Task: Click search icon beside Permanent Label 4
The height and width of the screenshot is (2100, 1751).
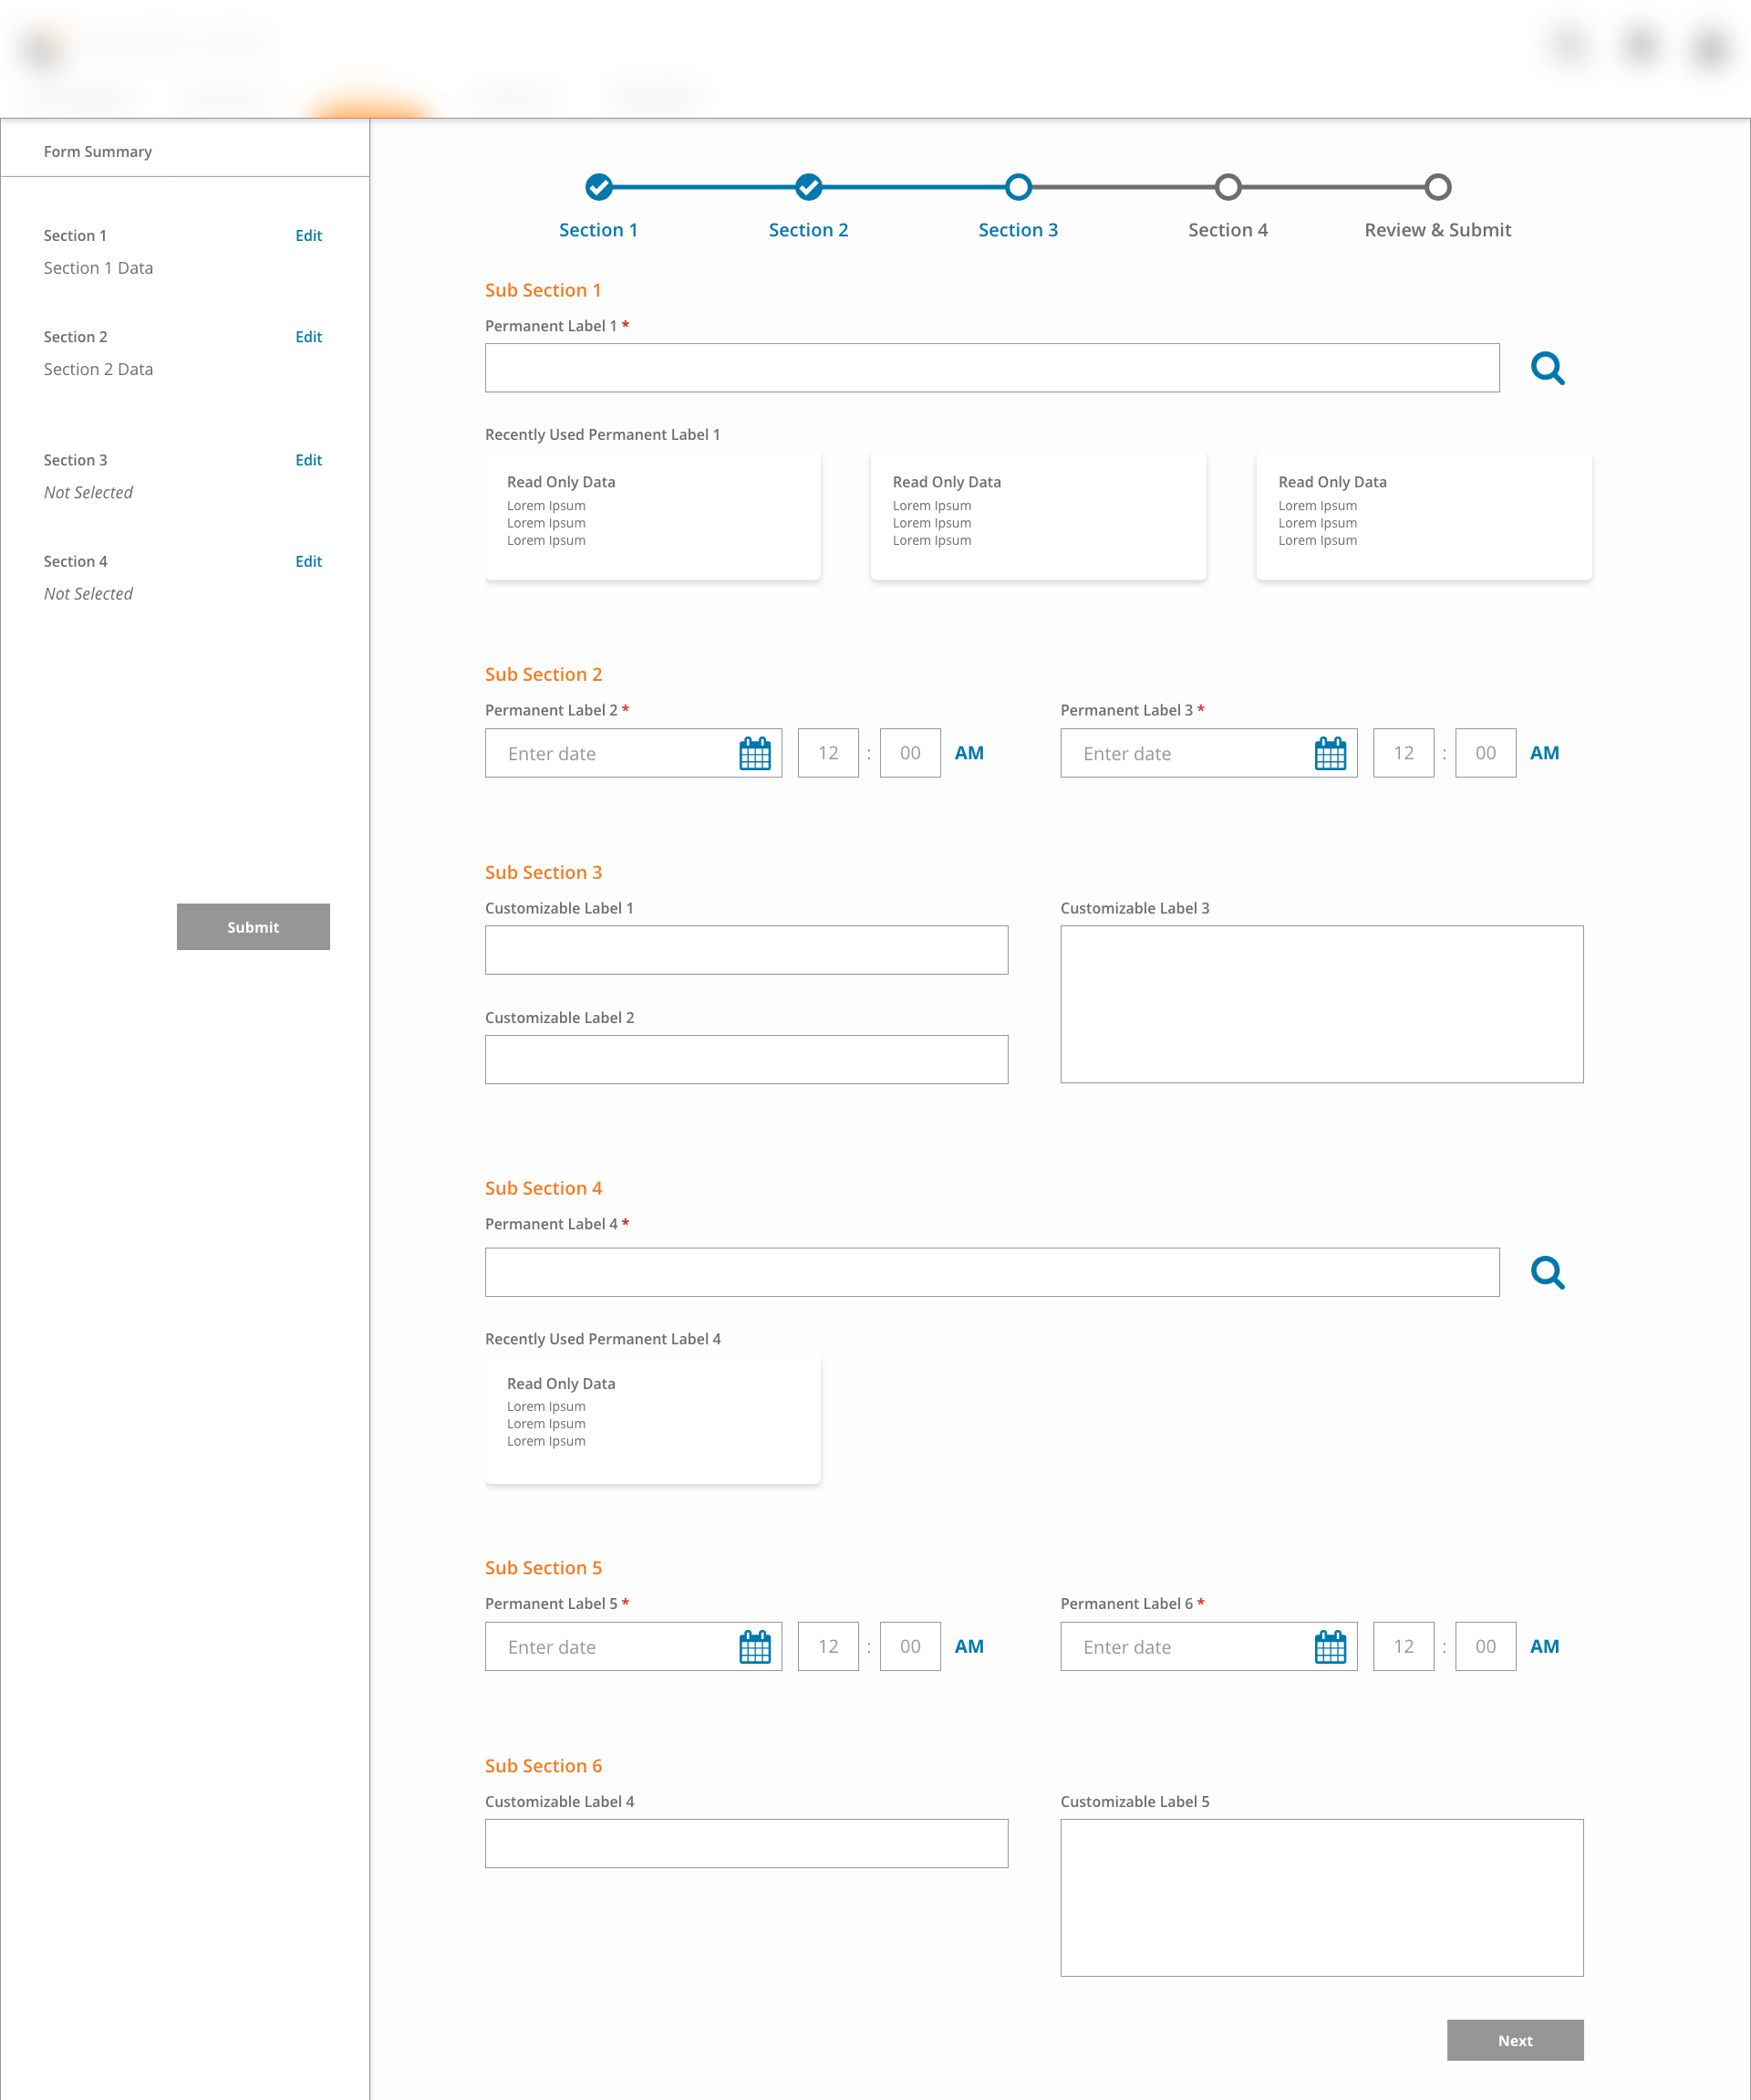Action: [1547, 1272]
